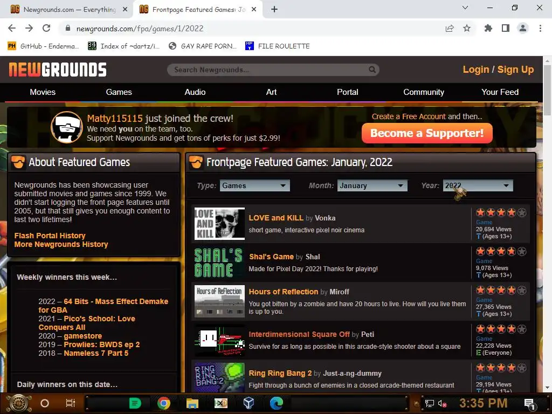Open Microsoft Edge from the taskbar

(277, 403)
